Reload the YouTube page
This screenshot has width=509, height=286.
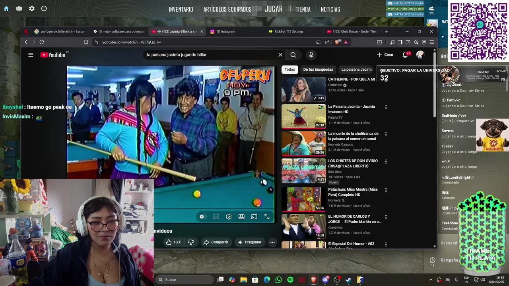coord(42,42)
